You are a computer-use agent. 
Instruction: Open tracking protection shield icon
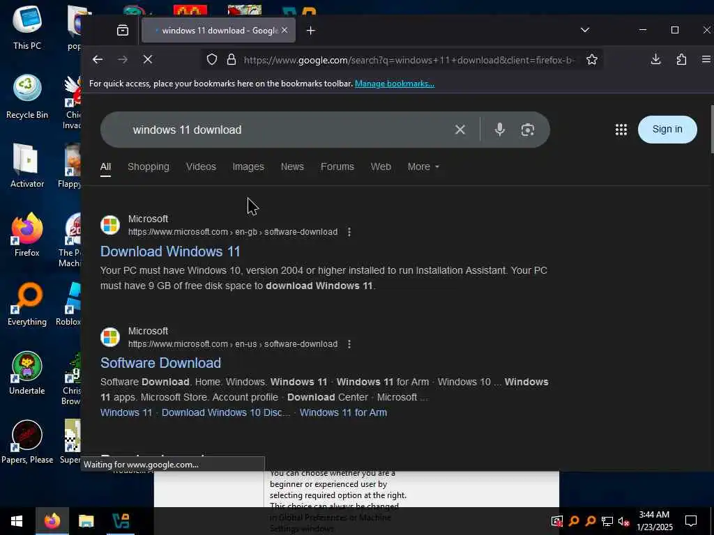pos(212,60)
